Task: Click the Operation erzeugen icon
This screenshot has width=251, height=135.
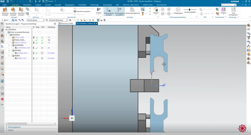Action: pos(21,11)
